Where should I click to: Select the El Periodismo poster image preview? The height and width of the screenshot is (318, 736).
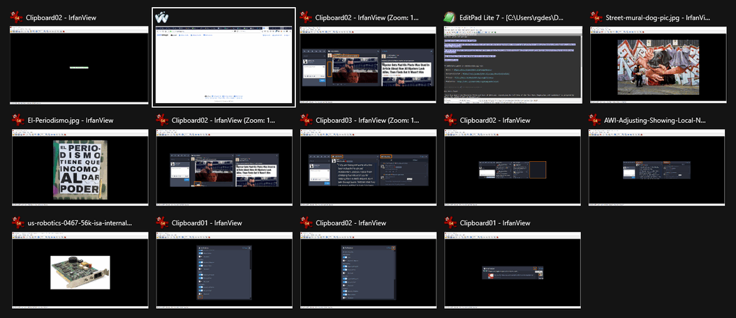[x=79, y=169]
